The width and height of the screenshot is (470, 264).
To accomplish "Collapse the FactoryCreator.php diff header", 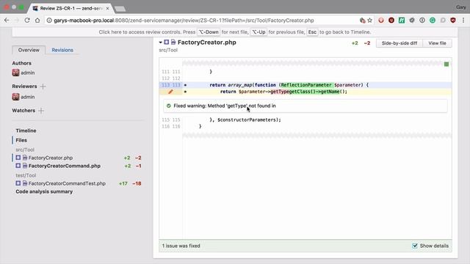I will (161, 43).
